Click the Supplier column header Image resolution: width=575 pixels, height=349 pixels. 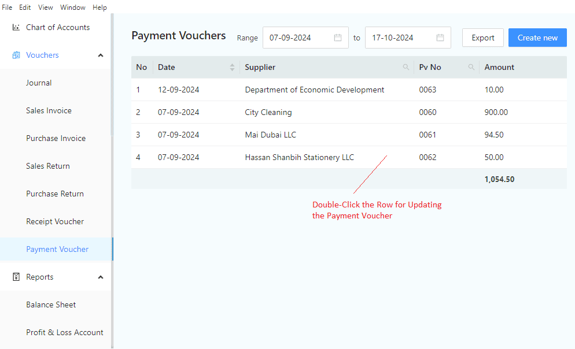pos(327,67)
